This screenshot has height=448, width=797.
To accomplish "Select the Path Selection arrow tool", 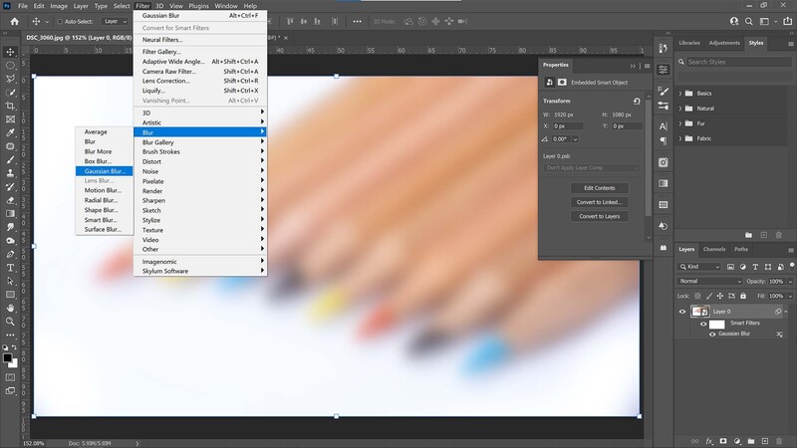I will pos(10,281).
